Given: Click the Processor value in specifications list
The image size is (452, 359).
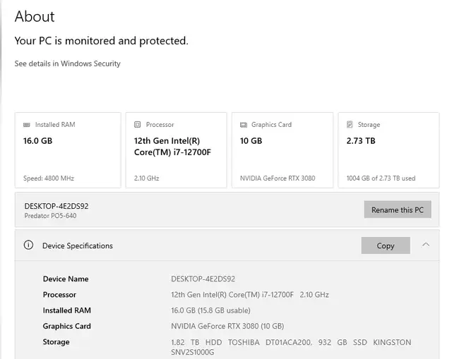Looking at the screenshot, I should [250, 295].
